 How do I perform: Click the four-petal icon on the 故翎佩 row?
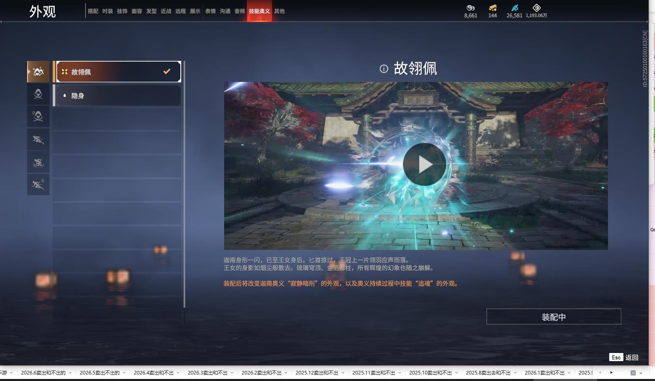click(64, 72)
